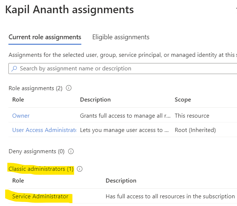The height and width of the screenshot is (206, 237).
Task: Open the Eligible assignments tab
Action: tap(121, 37)
